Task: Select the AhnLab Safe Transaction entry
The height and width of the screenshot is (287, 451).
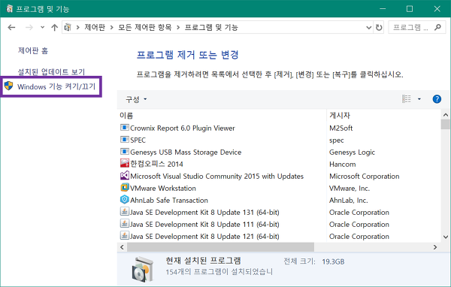Action: pyautogui.click(x=169, y=200)
